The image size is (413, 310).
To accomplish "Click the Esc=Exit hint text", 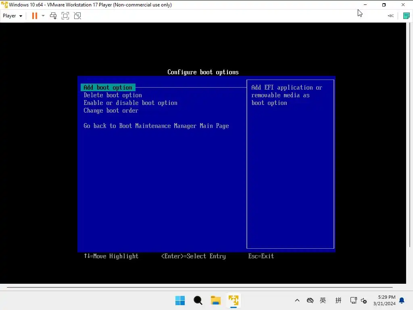I will (261, 256).
